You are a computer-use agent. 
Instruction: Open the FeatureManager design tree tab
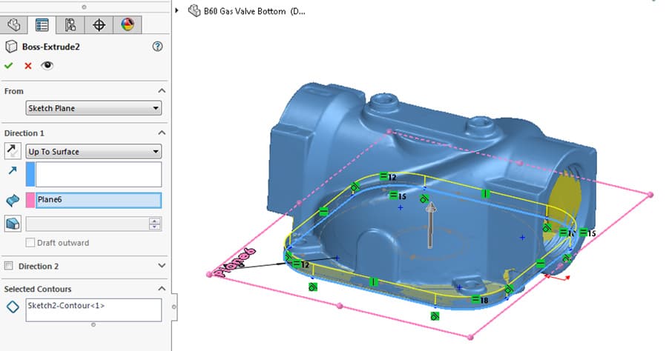(x=13, y=24)
